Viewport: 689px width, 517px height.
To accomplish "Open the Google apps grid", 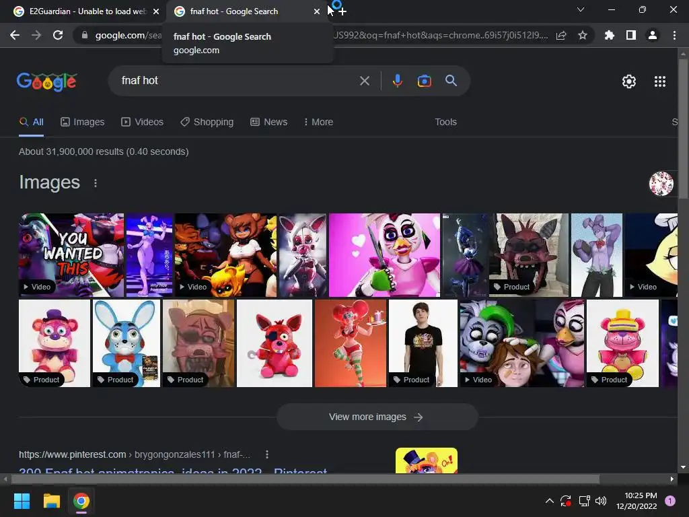I will coord(660,81).
